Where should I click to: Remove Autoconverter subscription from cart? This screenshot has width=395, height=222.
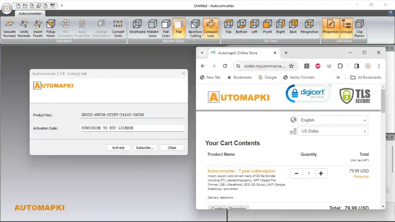tap(361, 177)
